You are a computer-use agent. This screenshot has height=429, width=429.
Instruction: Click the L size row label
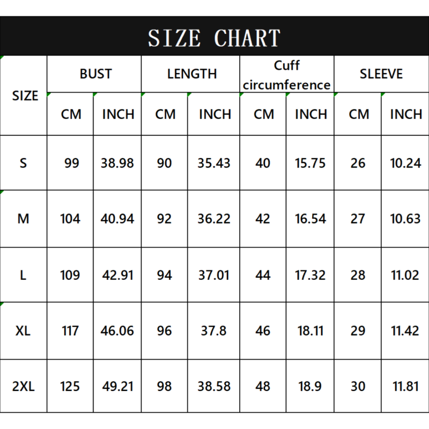point(23,275)
